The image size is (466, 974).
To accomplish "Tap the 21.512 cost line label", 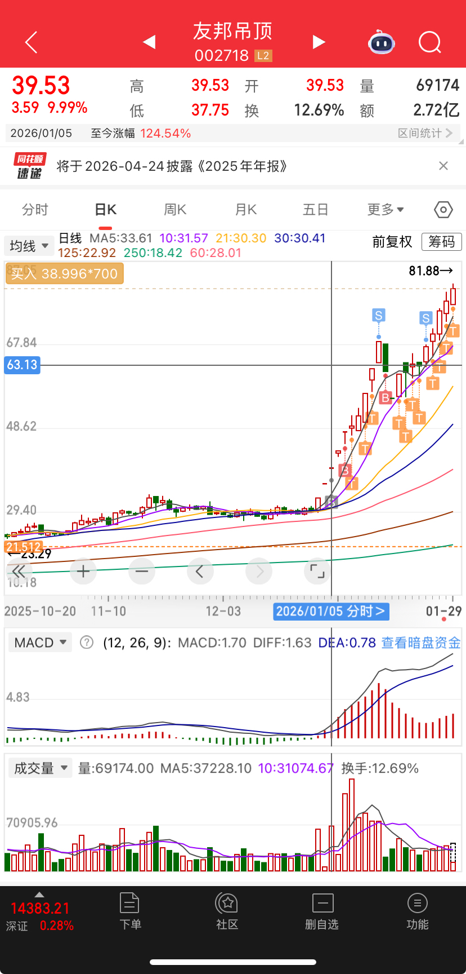I will 23,547.
